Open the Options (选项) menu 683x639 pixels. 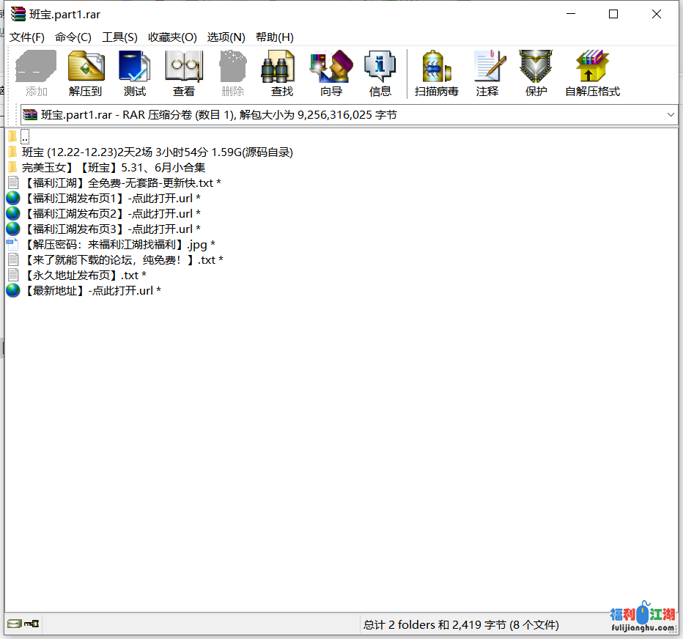coord(226,37)
